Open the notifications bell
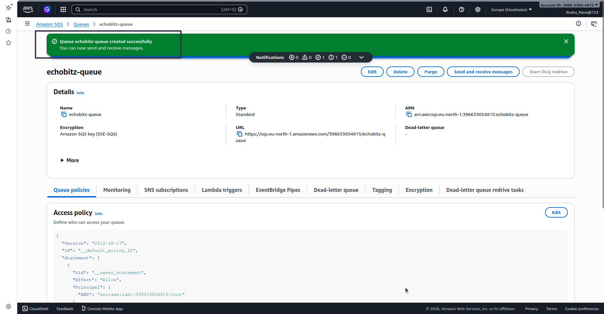This screenshot has width=604, height=314. [445, 9]
